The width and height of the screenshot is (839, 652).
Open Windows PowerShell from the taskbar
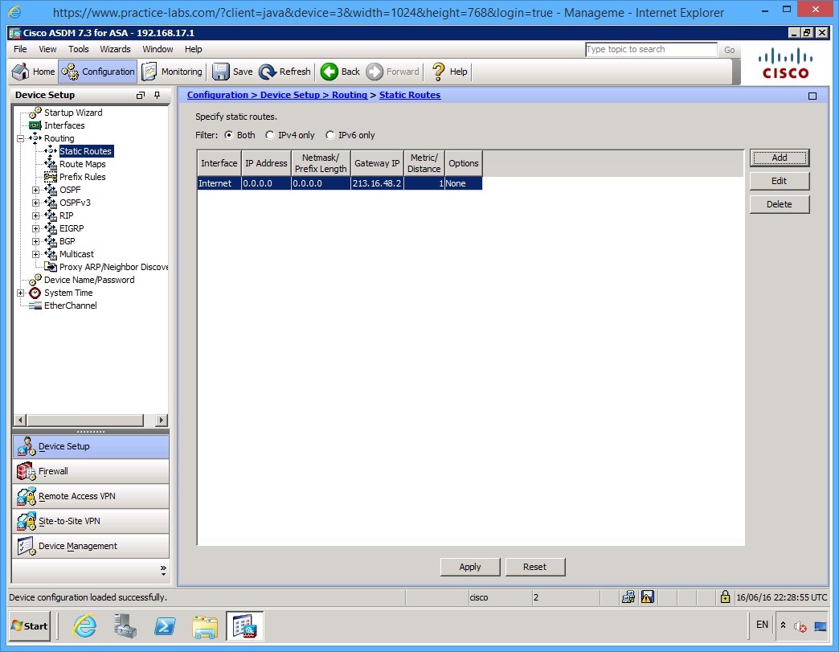pos(165,625)
